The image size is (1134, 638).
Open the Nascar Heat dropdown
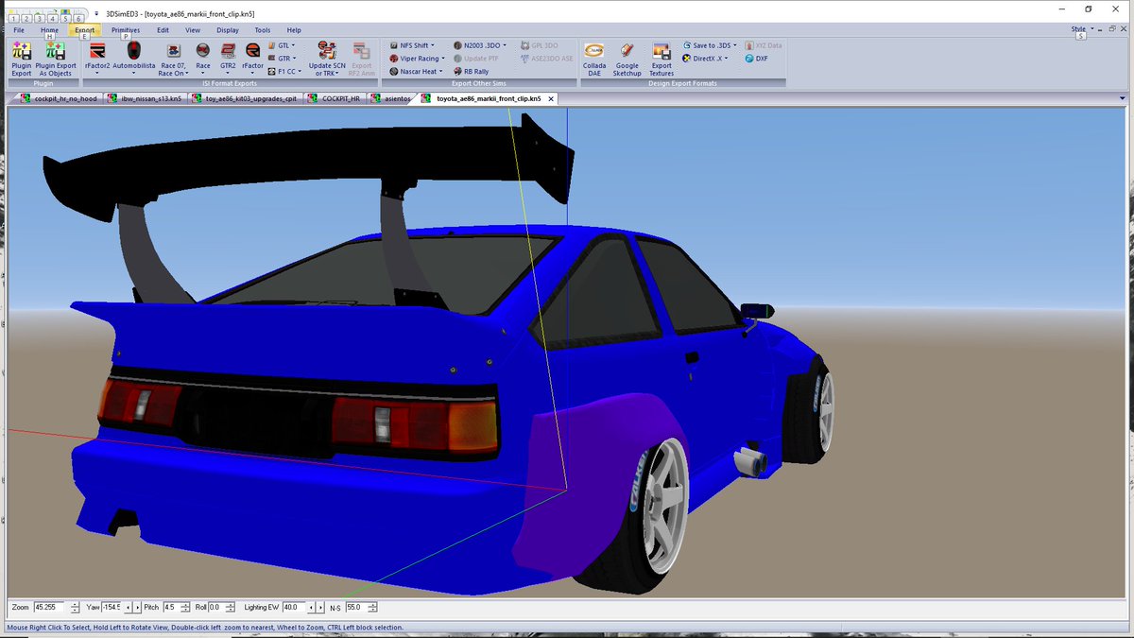coord(416,71)
